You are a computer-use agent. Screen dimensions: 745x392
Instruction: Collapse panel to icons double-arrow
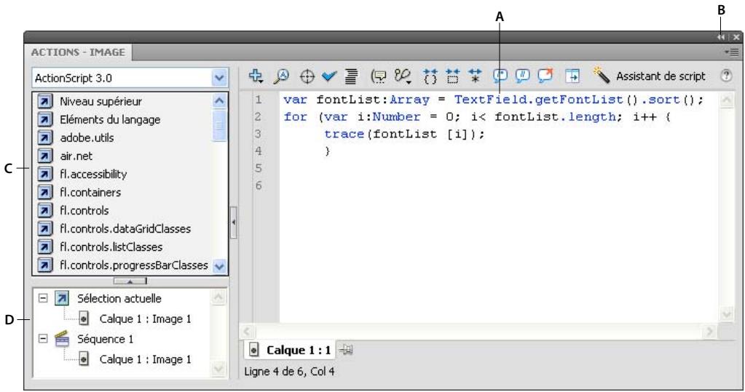pyautogui.click(x=721, y=37)
